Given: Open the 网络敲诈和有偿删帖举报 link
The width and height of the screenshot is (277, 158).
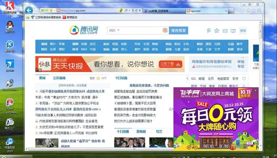Looking at the screenshot, I should (x=212, y=62).
